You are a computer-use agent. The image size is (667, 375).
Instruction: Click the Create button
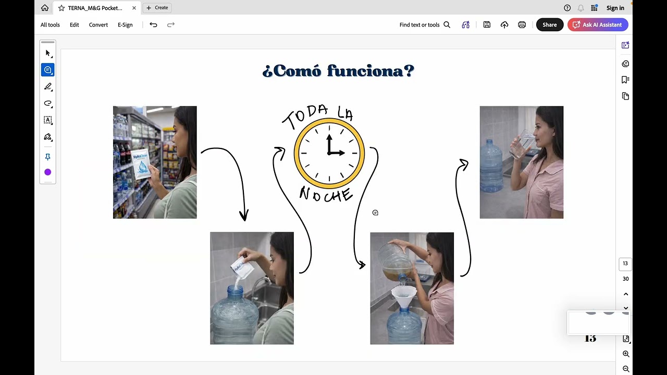tap(157, 8)
